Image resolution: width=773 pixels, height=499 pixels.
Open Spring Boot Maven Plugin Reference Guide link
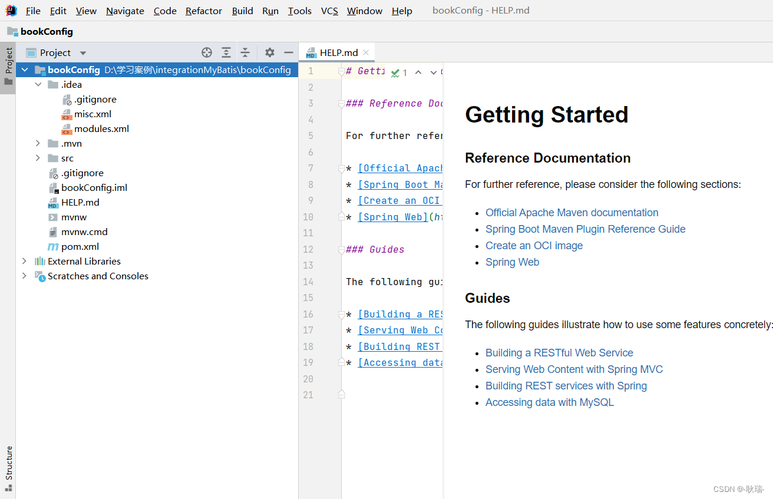pyautogui.click(x=585, y=229)
